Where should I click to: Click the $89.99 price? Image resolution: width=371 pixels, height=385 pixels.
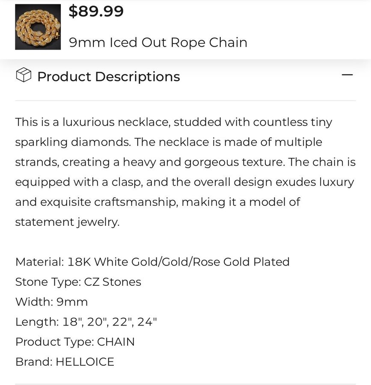point(96,11)
